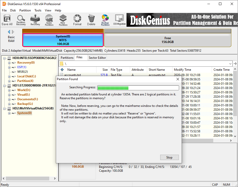This screenshot has height=187, width=238.
Task: Click the up-folder arrow in file list
Action: (x=62, y=70)
